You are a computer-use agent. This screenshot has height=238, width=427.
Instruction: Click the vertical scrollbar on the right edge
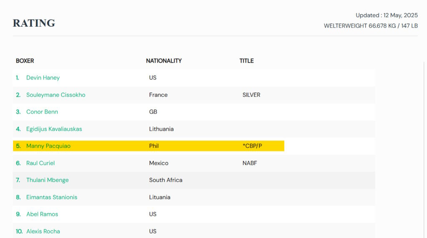tap(424, 146)
